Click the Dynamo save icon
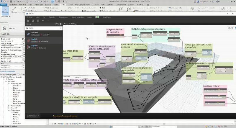This screenshot has height=128, width=236. 38,21
